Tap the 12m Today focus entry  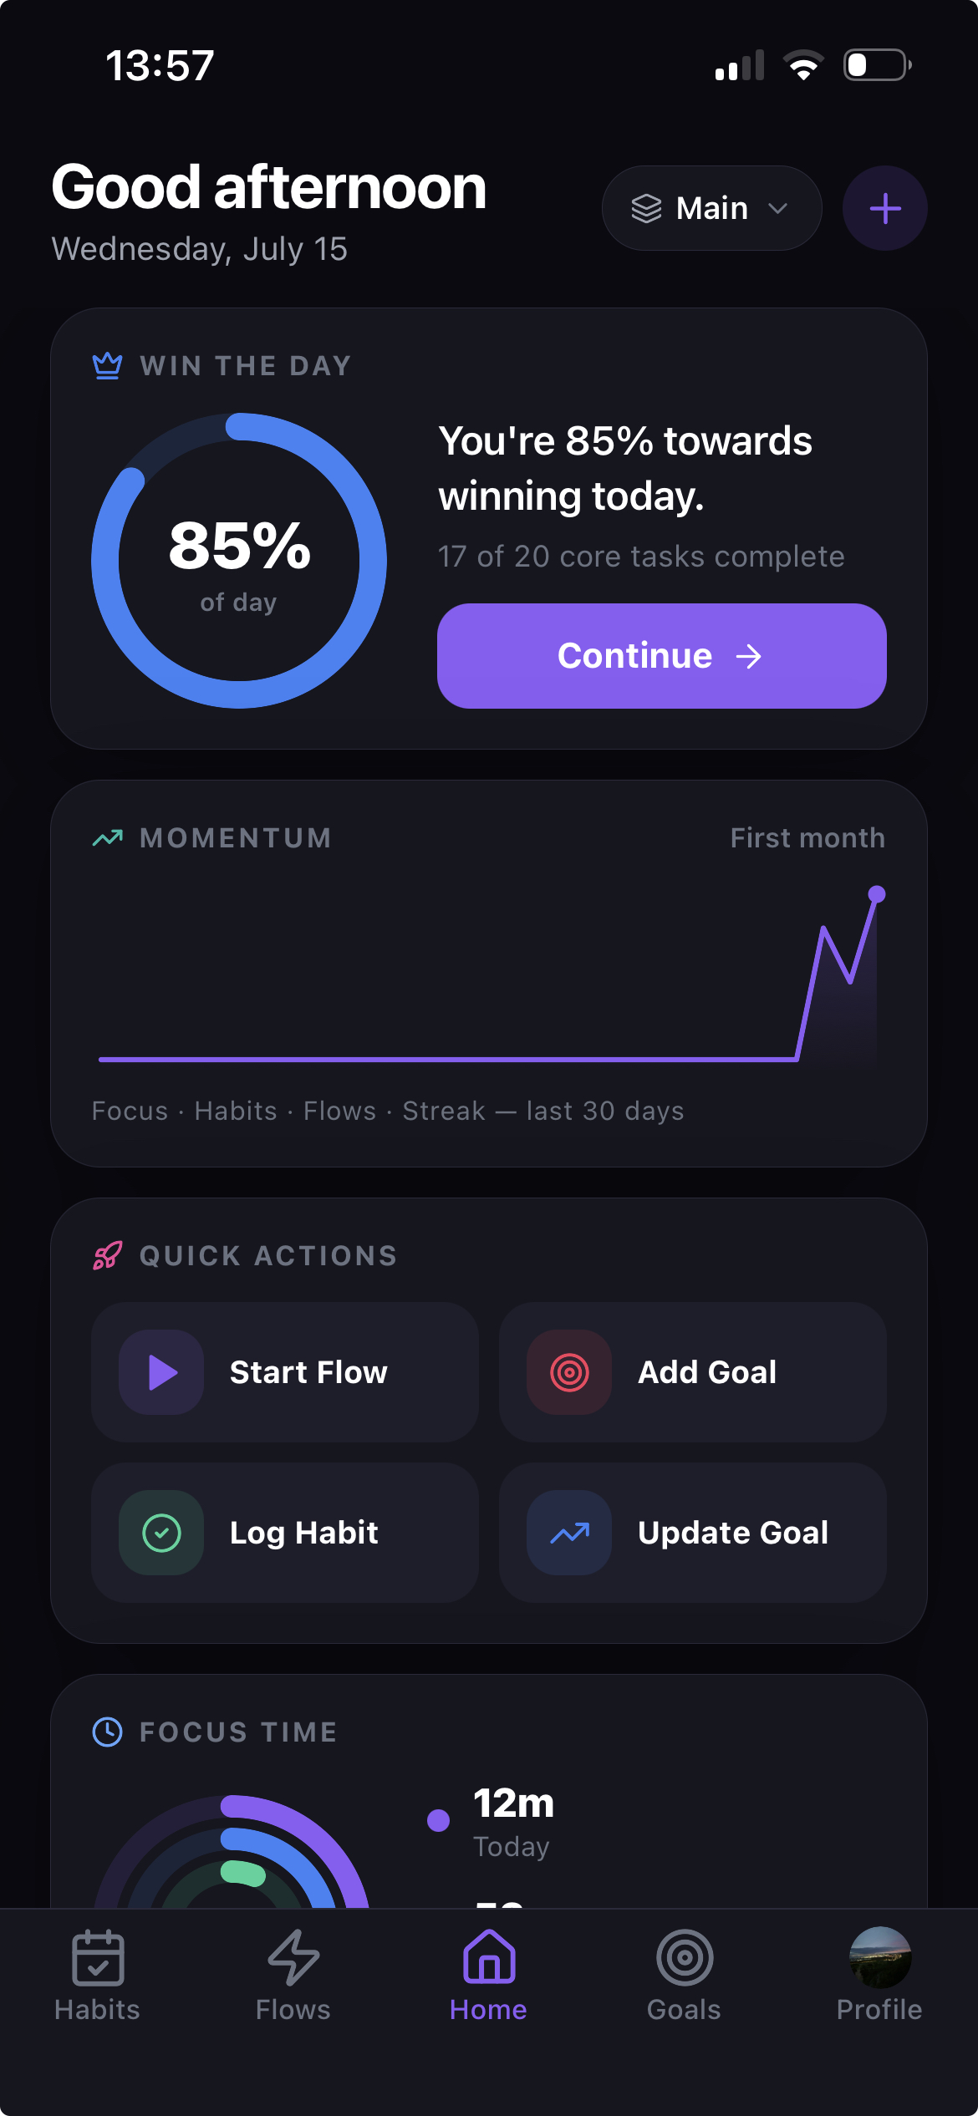[493, 1823]
